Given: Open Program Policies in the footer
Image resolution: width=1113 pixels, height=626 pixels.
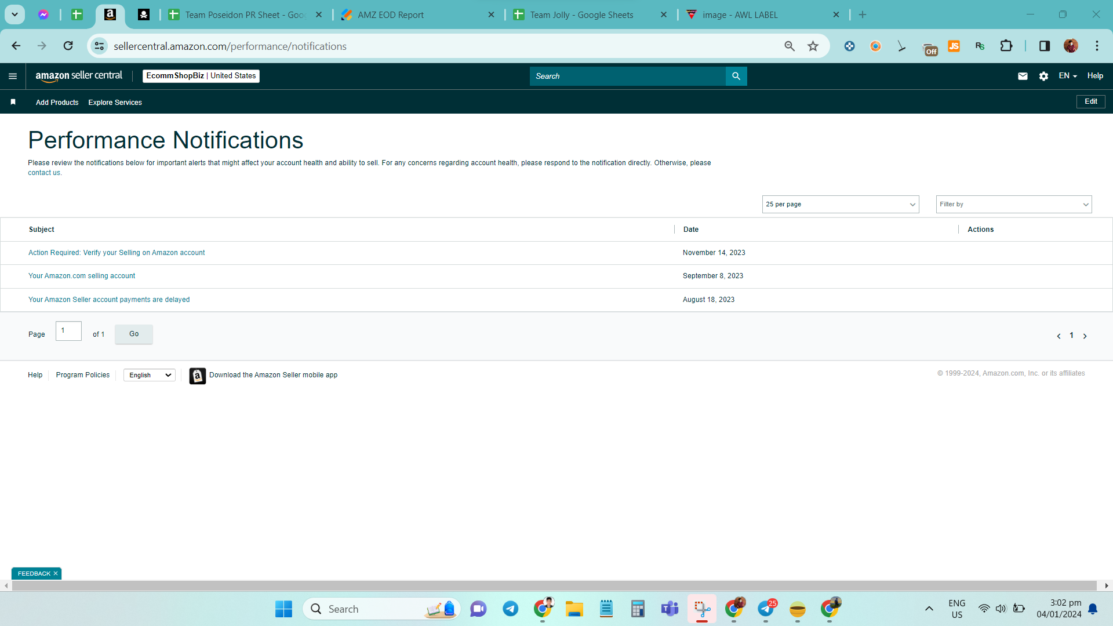Looking at the screenshot, I should click(x=83, y=375).
